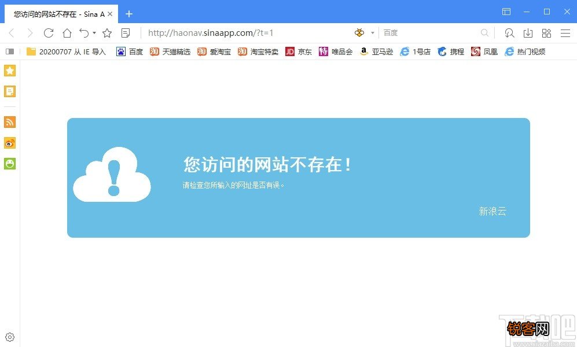Click the address bar URL field

pos(247,33)
